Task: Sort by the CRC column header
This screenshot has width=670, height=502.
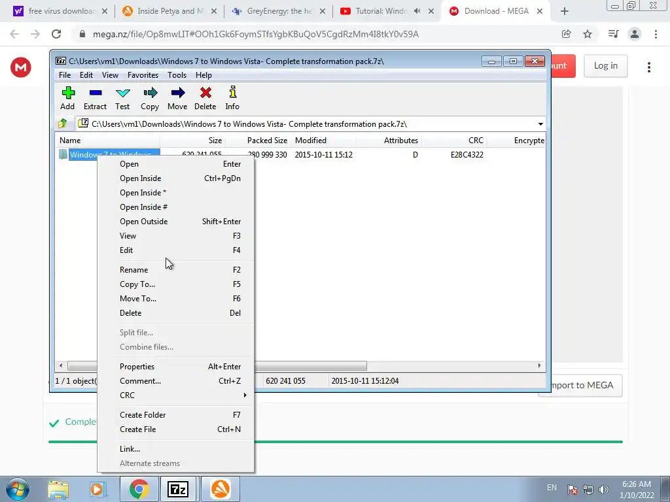Action: (454, 141)
